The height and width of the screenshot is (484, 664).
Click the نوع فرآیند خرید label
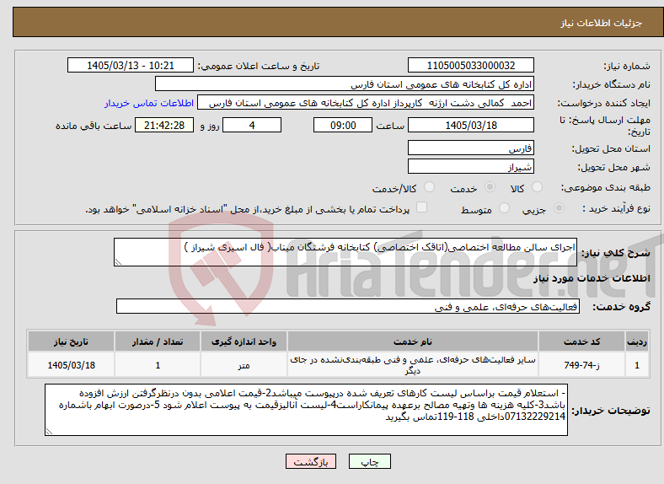(x=617, y=208)
